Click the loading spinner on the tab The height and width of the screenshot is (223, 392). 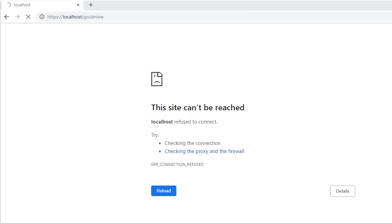click(x=8, y=5)
